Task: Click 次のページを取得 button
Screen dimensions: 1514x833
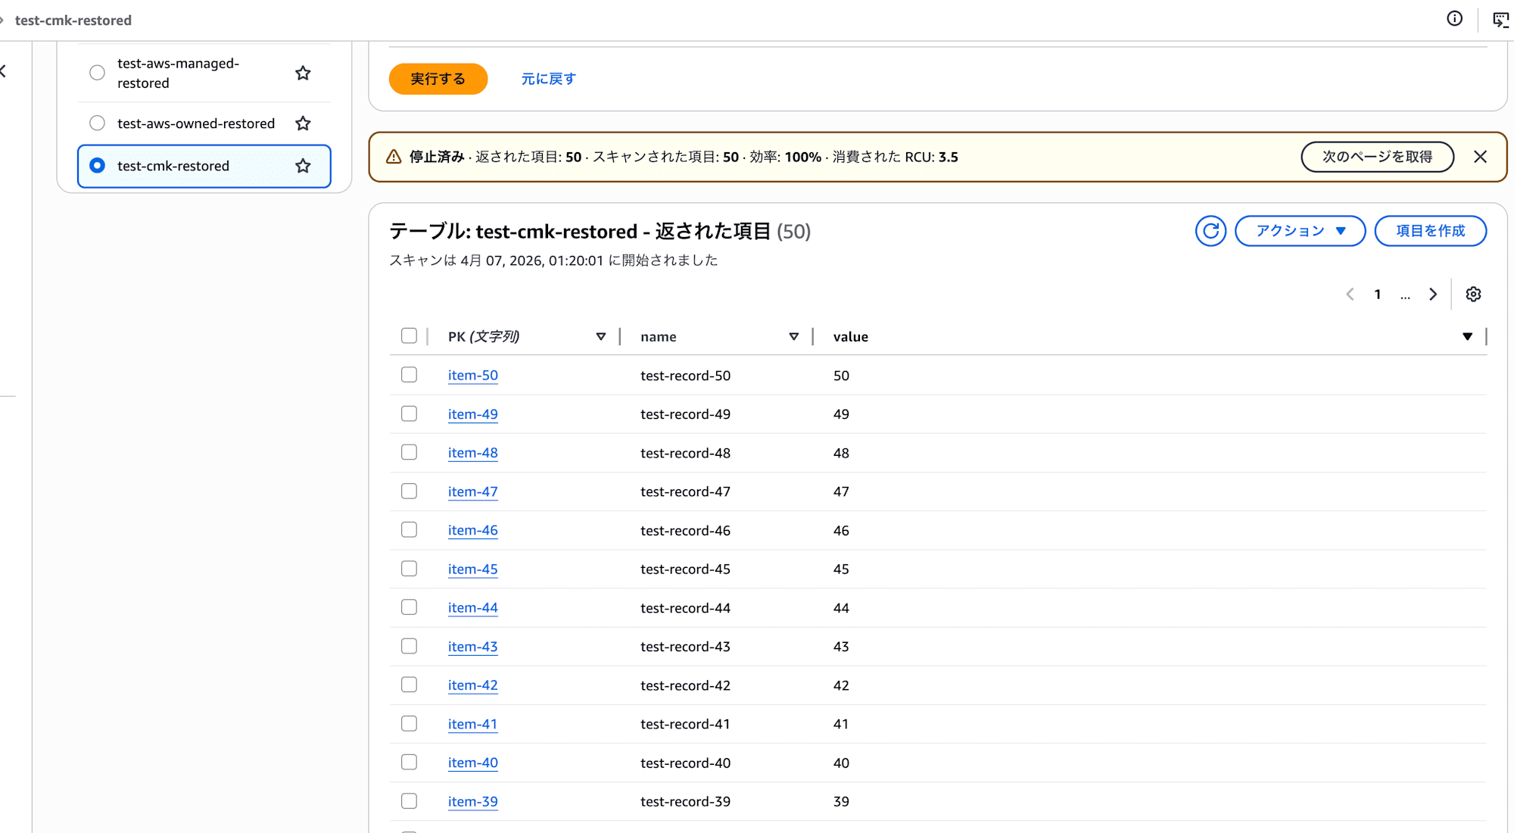Action: point(1376,157)
